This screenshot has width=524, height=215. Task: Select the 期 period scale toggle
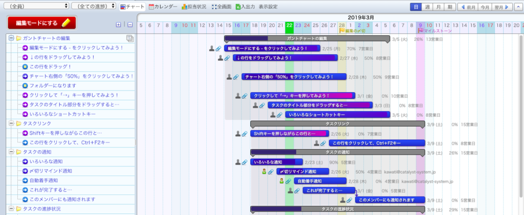click(x=449, y=7)
